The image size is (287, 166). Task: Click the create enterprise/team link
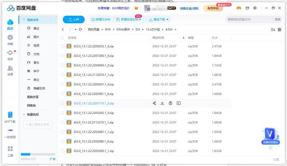pyautogui.click(x=189, y=8)
